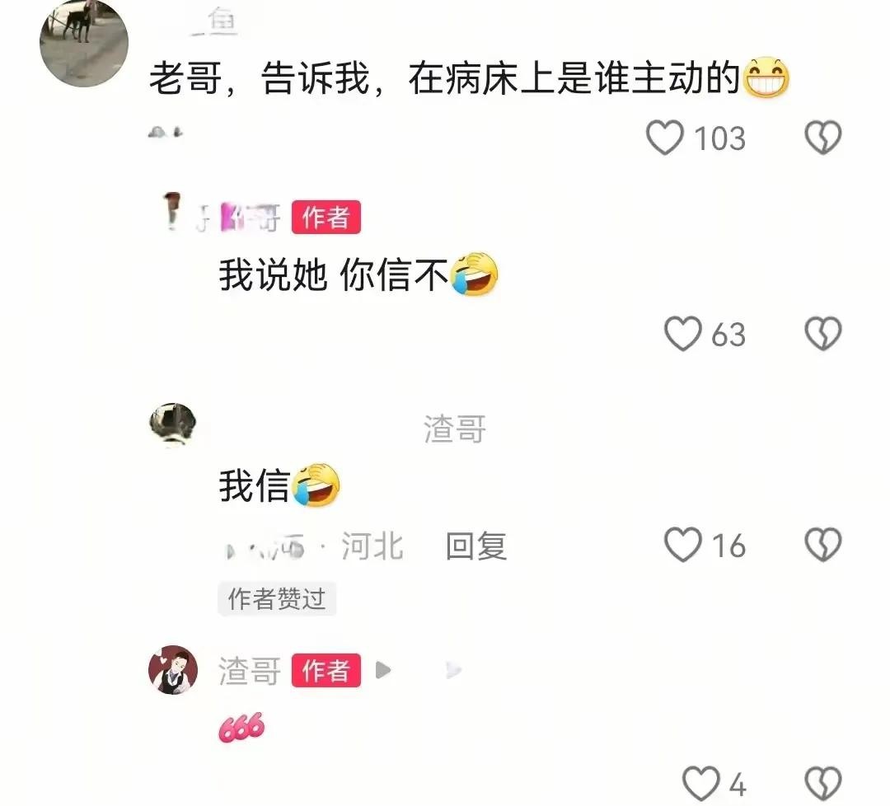This screenshot has width=890, height=806.
Task: Like the top comment with 103 likes
Action: 665,138
